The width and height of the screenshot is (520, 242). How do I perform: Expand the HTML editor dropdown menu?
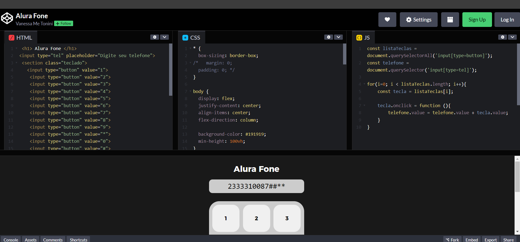click(164, 37)
